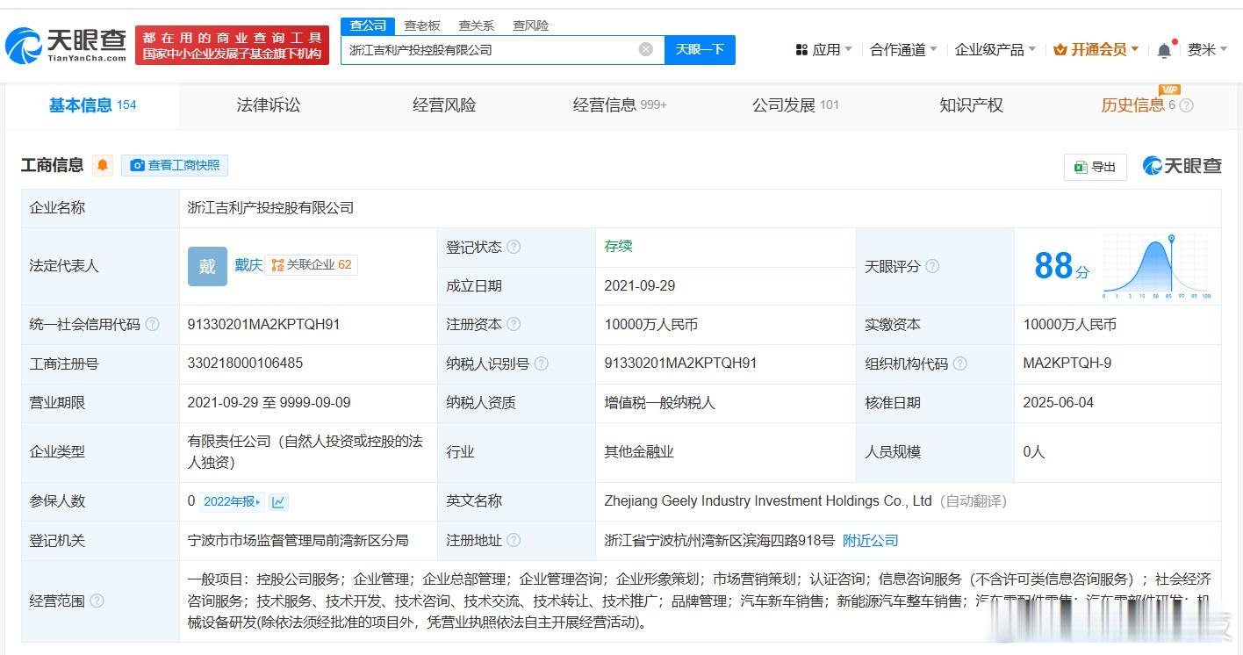Click the 附近公司 link

(871, 540)
